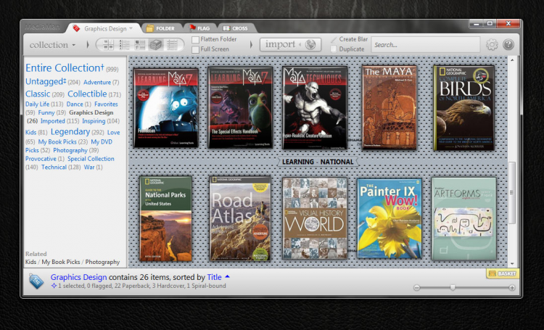Expand the arrow right of collection menu
Image resolution: width=544 pixels, height=330 pixels.
(x=88, y=45)
